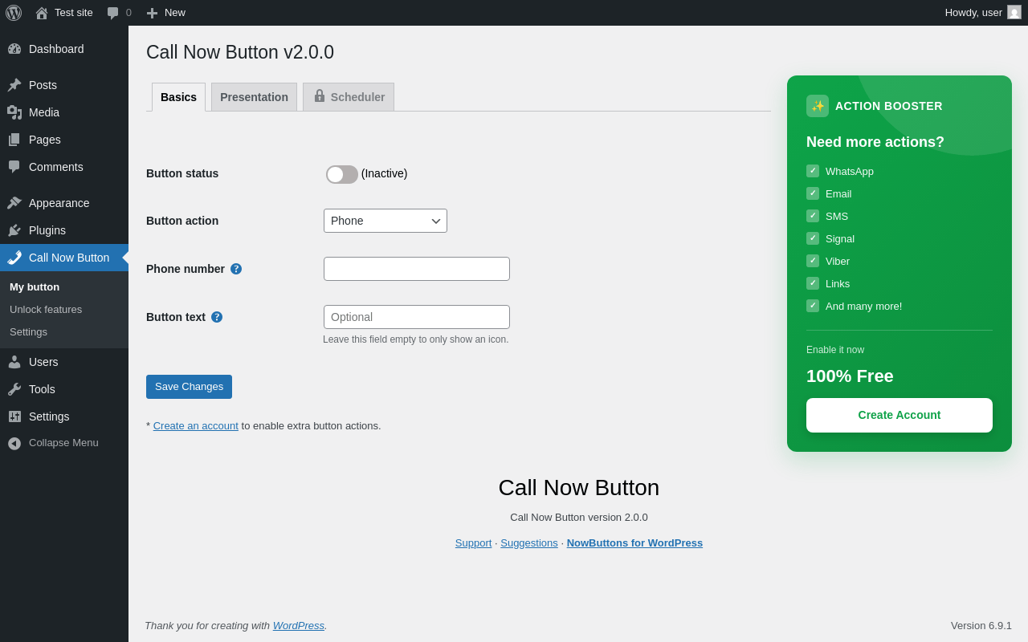The image size is (1028, 642).
Task: Open the Test site home icon
Action: 42,13
